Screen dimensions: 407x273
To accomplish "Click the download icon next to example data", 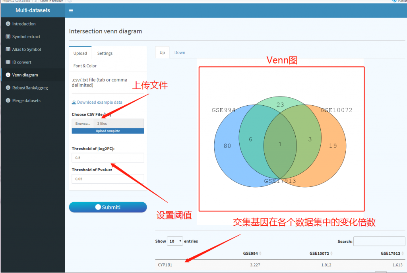I will coord(74,102).
